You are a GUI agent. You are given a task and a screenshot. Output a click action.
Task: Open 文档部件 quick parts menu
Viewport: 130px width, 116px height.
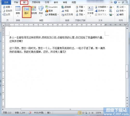click(102, 7)
